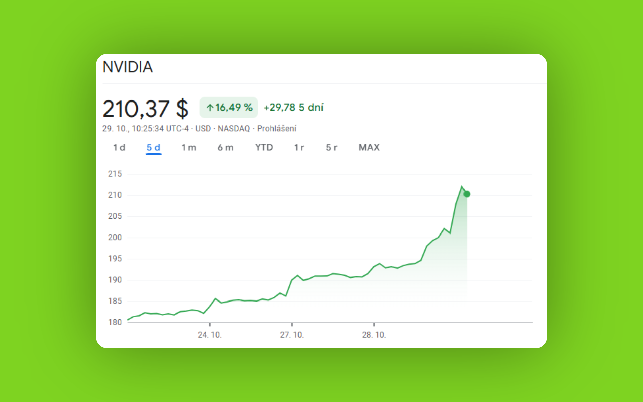The width and height of the screenshot is (643, 402).
Task: Click the green endpoint dot on chart
Action: [467, 194]
